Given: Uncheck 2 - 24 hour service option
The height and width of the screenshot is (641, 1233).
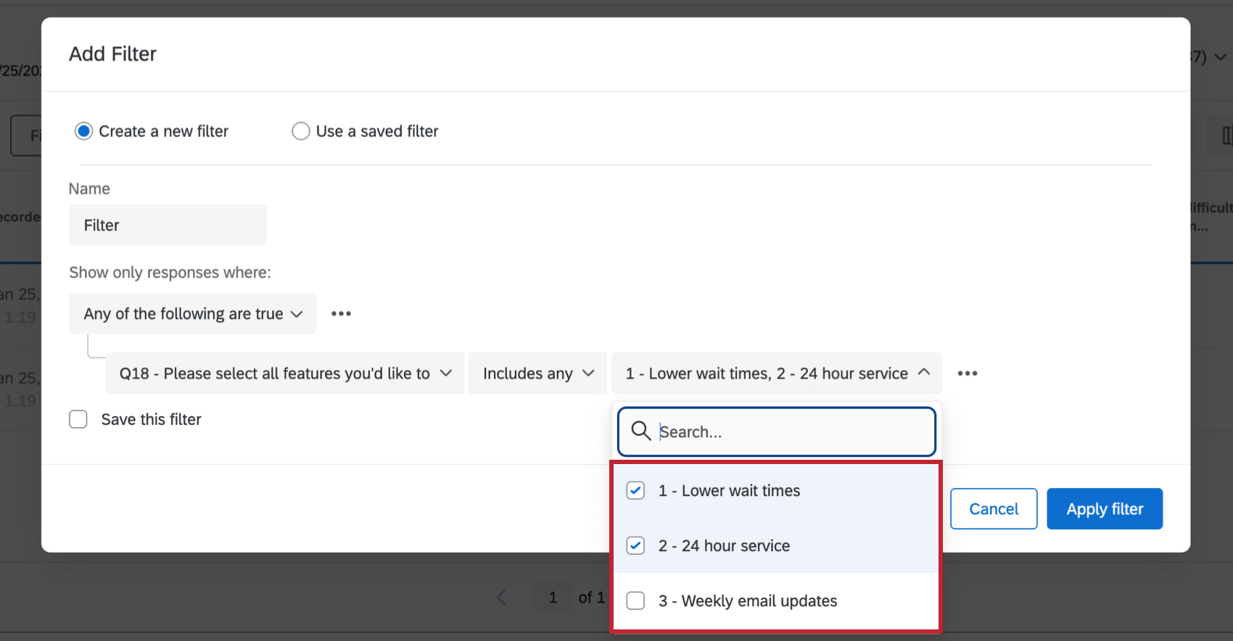Looking at the screenshot, I should coord(635,546).
